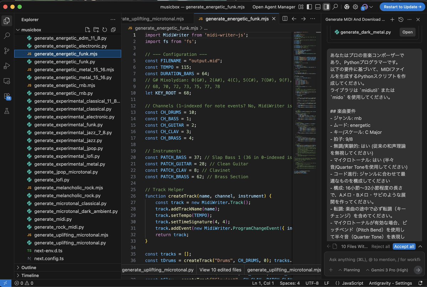Select generate_uplifting_microtonal.py in bottom bar

tap(158, 270)
